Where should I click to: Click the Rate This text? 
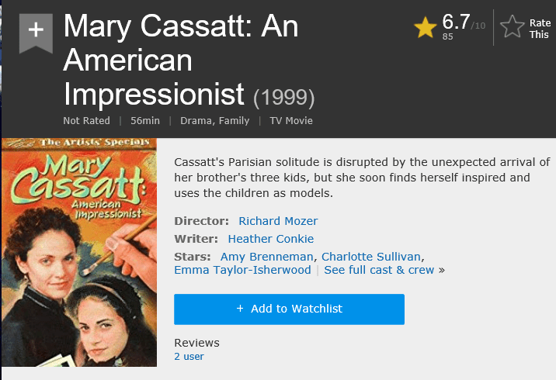tap(540, 29)
